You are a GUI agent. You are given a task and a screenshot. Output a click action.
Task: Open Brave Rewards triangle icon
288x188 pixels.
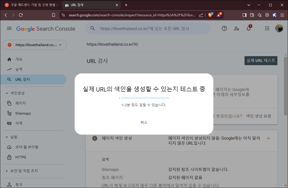(x=219, y=15)
